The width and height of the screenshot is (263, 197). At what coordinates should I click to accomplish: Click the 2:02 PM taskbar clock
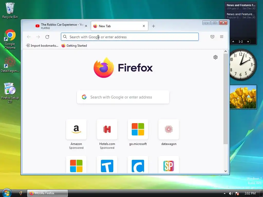click(x=250, y=193)
